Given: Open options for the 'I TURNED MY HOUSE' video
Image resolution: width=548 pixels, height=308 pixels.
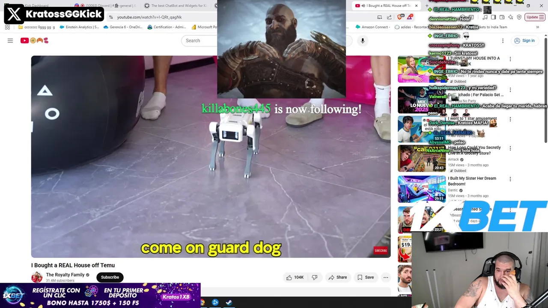Looking at the screenshot, I should pyautogui.click(x=510, y=59).
